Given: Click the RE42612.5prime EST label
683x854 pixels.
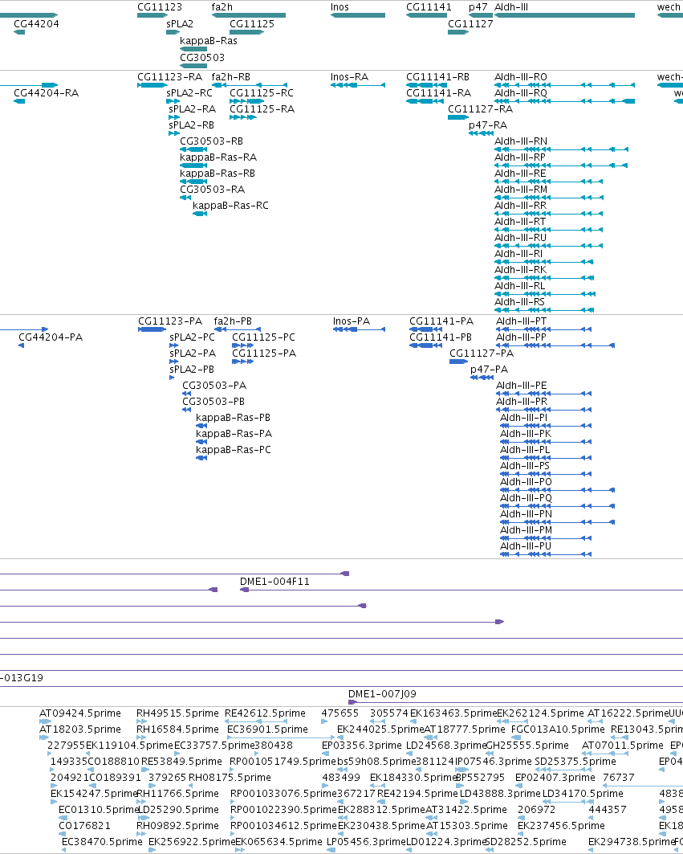Looking at the screenshot, I should 265,713.
